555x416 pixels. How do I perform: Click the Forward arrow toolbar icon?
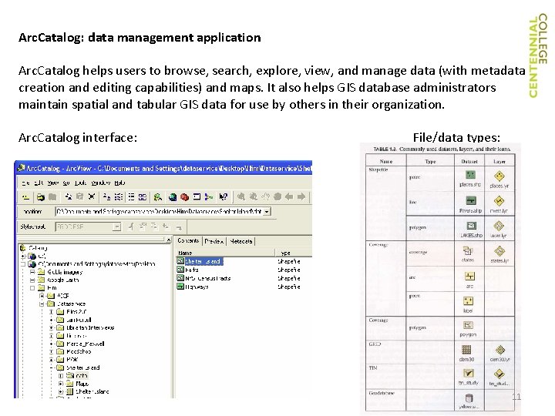(301, 196)
